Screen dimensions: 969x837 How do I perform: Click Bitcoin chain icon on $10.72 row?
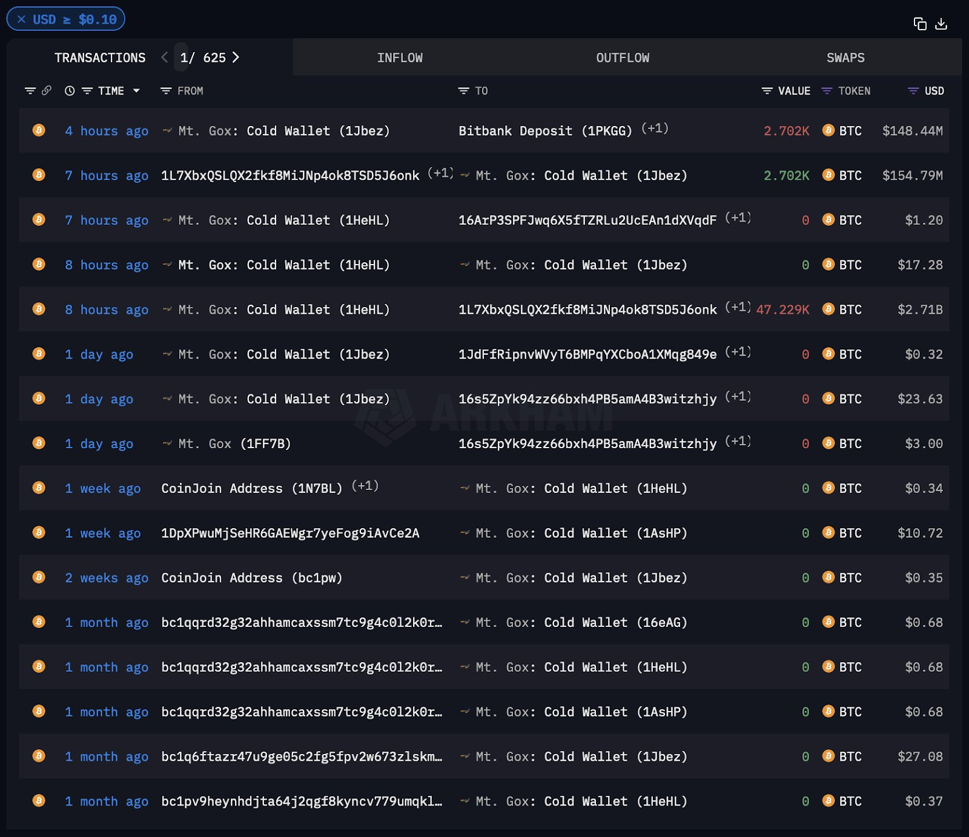[39, 532]
